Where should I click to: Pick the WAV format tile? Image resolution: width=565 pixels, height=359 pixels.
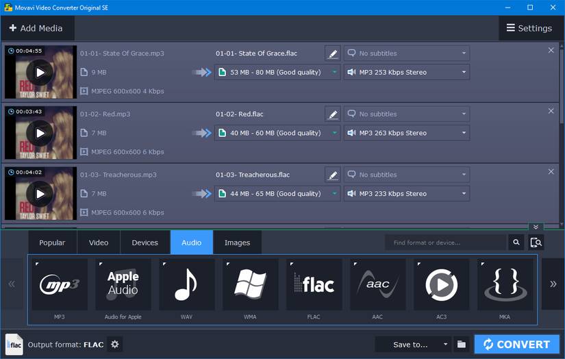[x=187, y=284]
